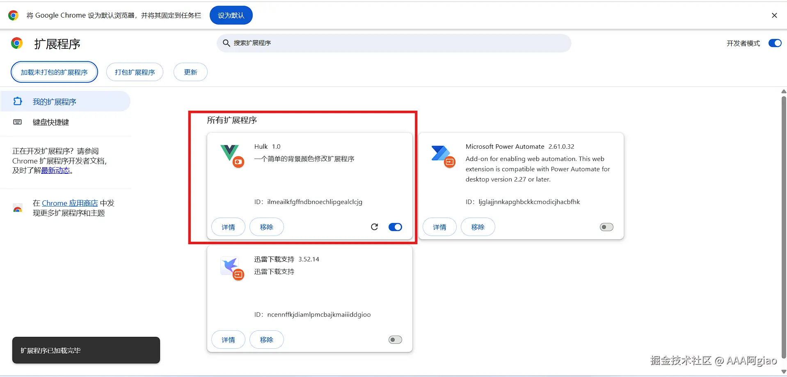Open the Chrome 应用商店 link
The width and height of the screenshot is (787, 377).
pyautogui.click(x=70, y=203)
